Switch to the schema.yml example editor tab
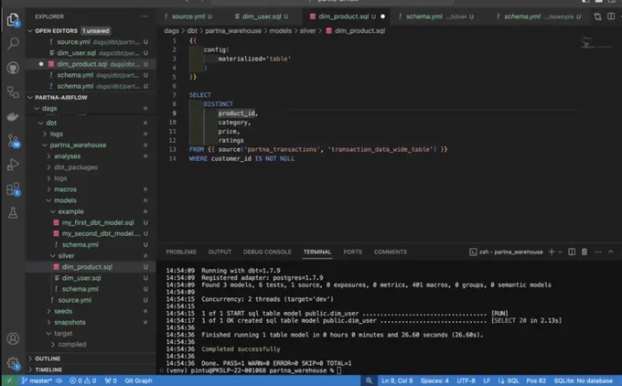 539,16
